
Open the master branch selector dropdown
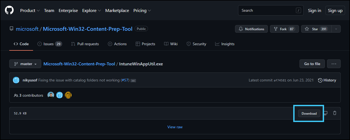click(x=25, y=64)
